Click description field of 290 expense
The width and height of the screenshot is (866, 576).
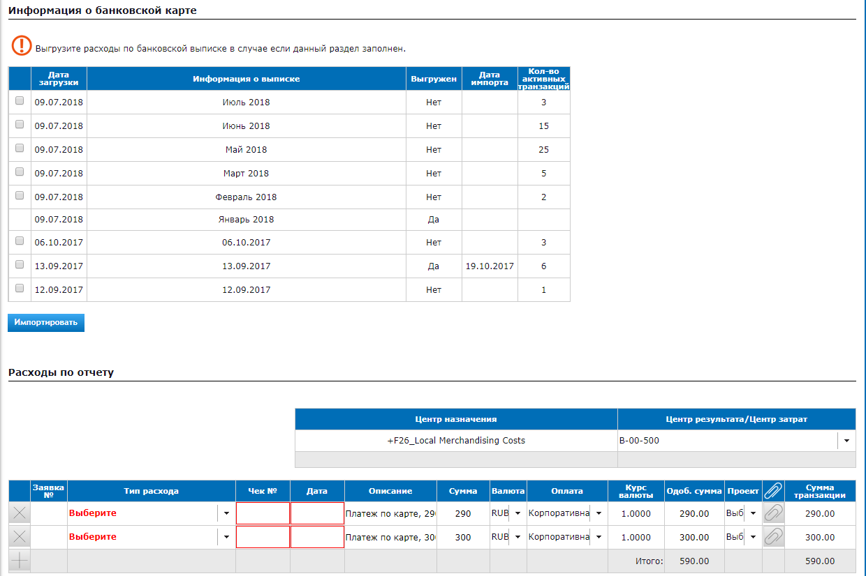(390, 513)
